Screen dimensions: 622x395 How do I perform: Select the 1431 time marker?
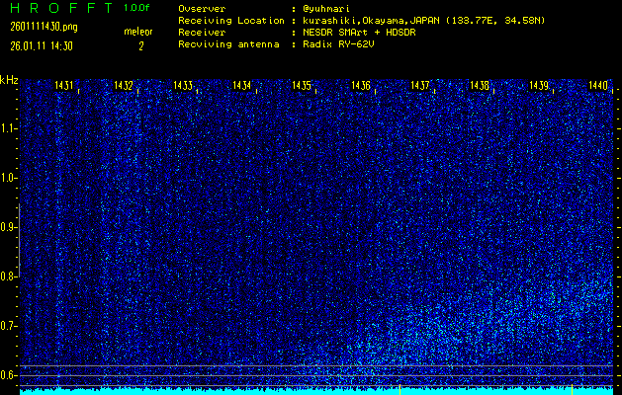pos(64,86)
